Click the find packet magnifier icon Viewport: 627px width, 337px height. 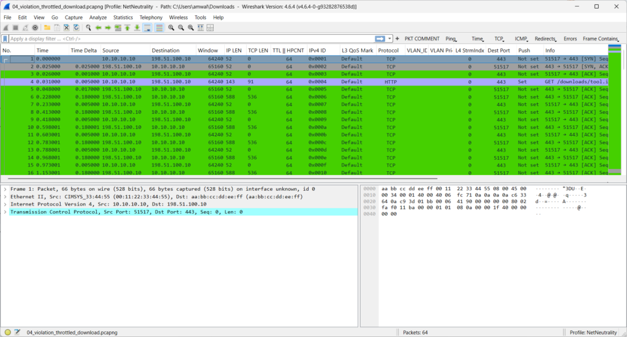(89, 28)
